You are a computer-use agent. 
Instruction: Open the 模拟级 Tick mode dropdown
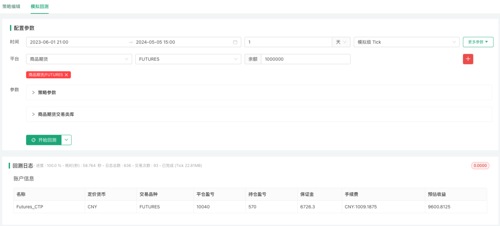(x=407, y=42)
